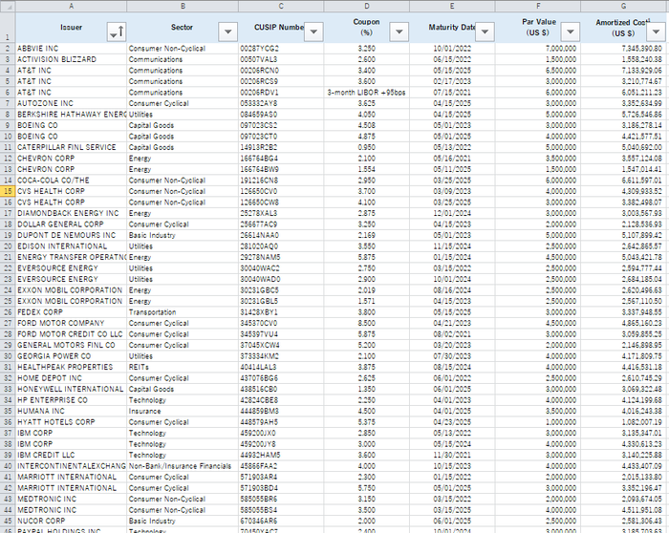Select the IBM CREDIT LLC cell
The width and height of the screenshot is (669, 533).
click(72, 455)
